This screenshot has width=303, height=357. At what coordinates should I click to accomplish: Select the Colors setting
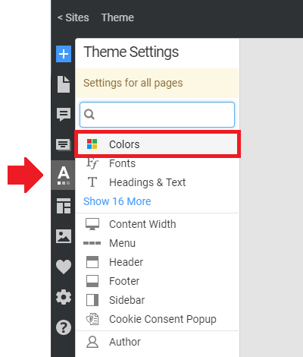pos(158,144)
